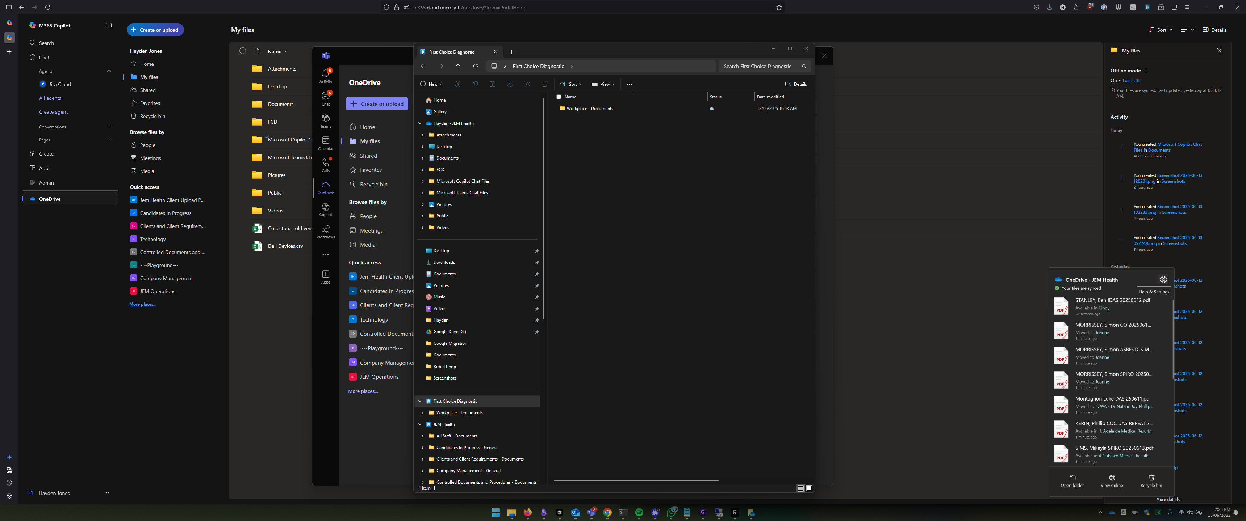1246x521 pixels.
Task: Click the Rename icon in File Explorer toolbar
Action: (510, 84)
